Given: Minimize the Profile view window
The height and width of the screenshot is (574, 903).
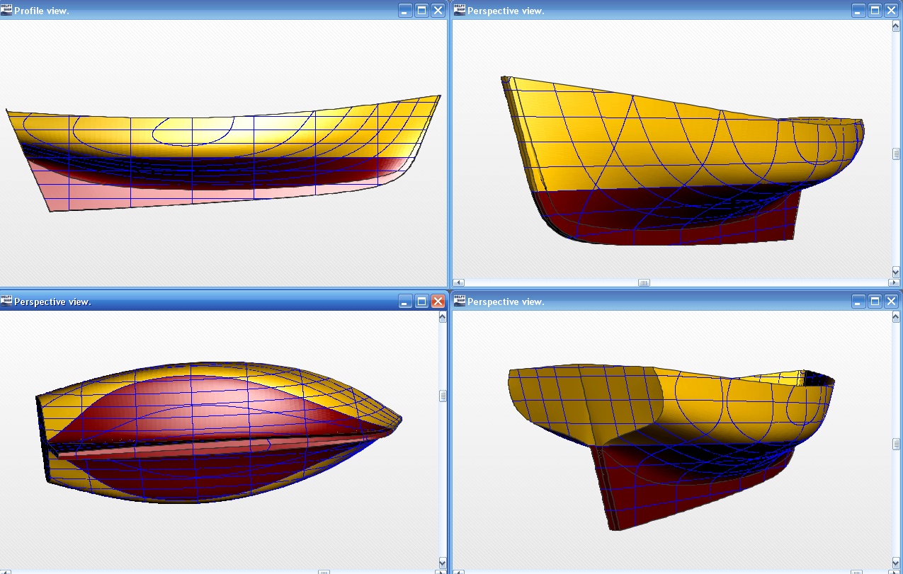Looking at the screenshot, I should pyautogui.click(x=405, y=10).
